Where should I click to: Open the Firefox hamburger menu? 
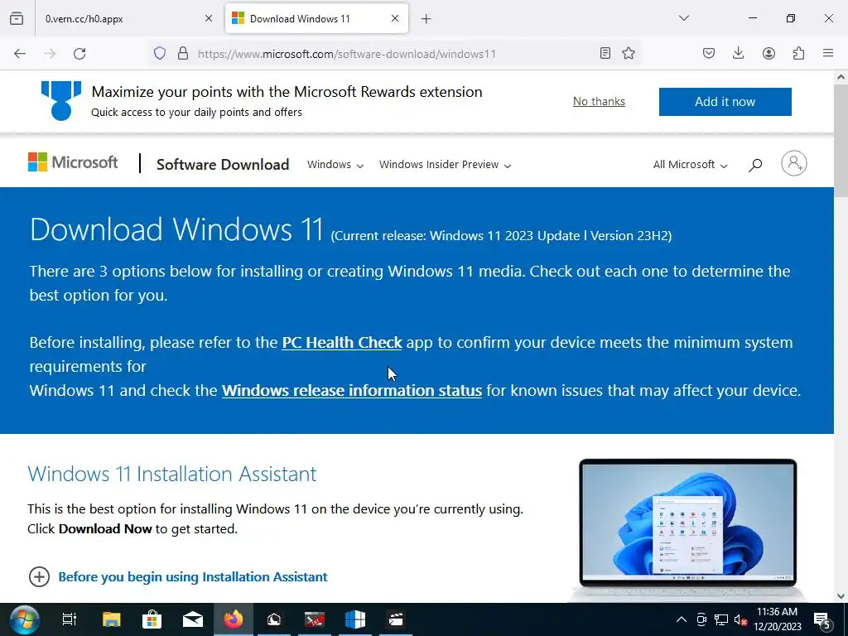(828, 53)
